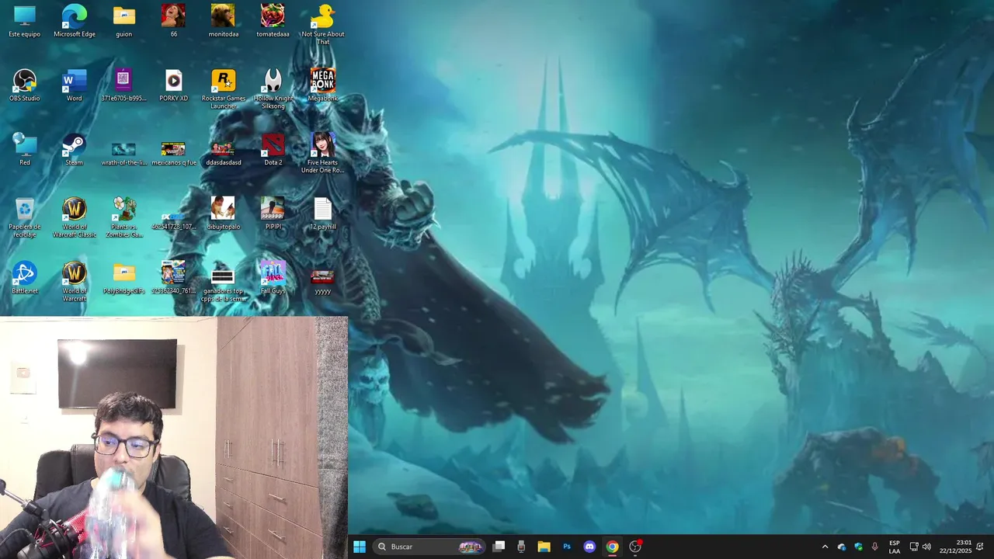Select the ddasdasdasd image file
Viewport: 994px width, 559px height.
coord(224,153)
